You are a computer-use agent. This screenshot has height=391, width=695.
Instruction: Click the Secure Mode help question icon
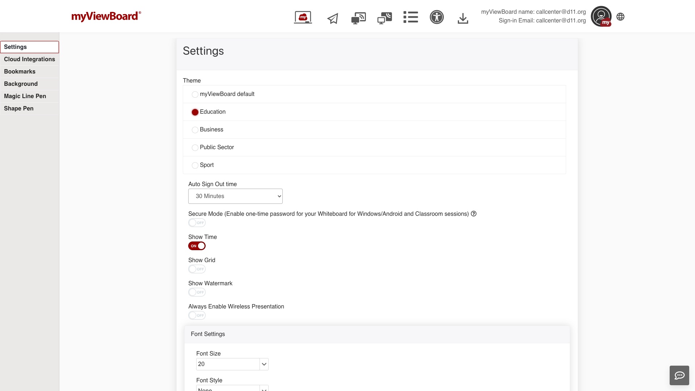click(473, 214)
